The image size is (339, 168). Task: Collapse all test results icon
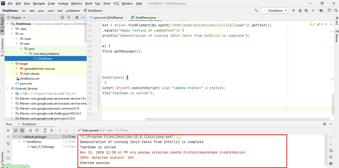[x=52, y=130]
